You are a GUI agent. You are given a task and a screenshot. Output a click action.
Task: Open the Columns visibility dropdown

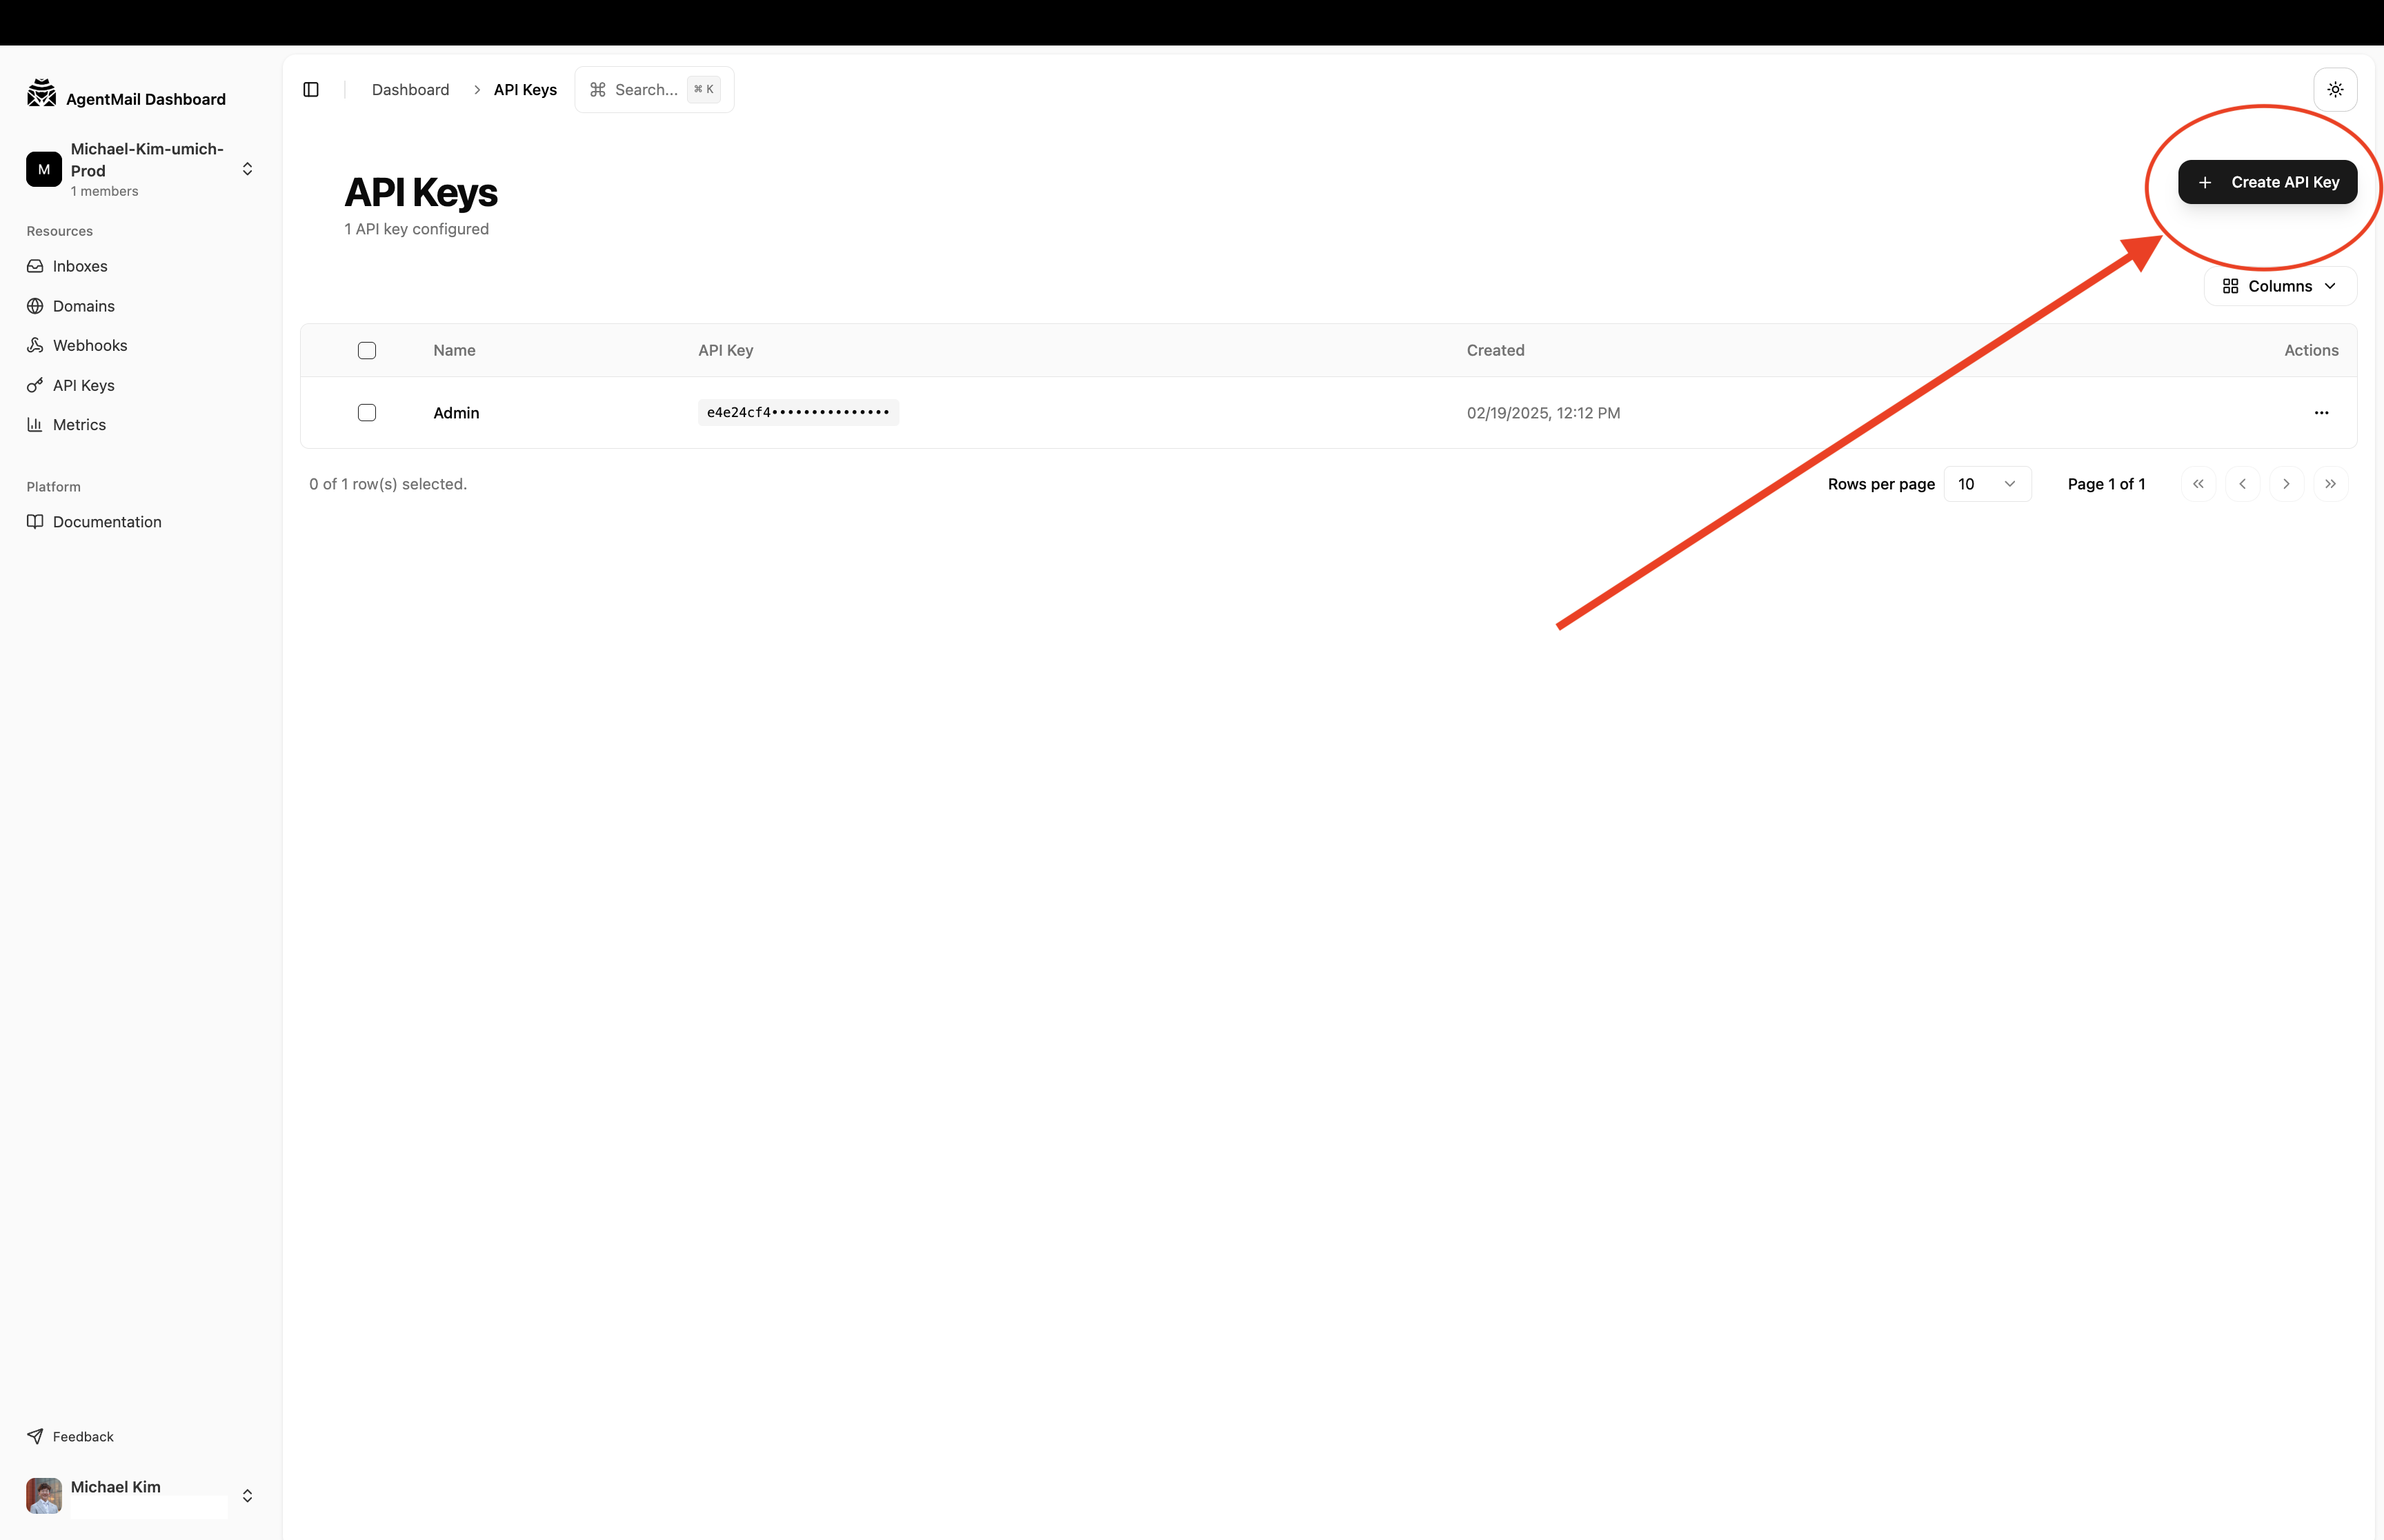tap(2279, 286)
